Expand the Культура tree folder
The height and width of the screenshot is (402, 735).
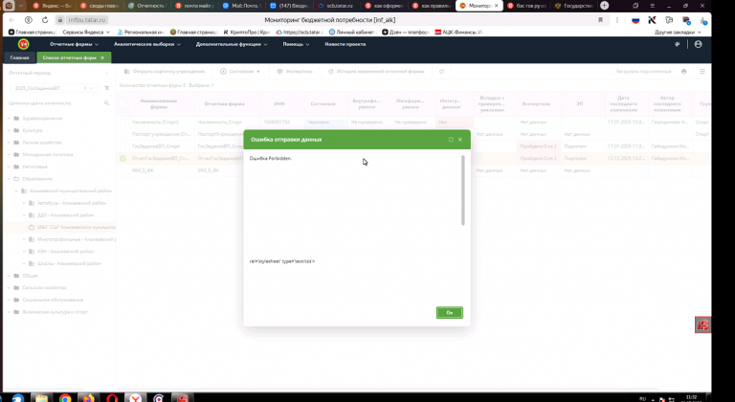[9, 130]
